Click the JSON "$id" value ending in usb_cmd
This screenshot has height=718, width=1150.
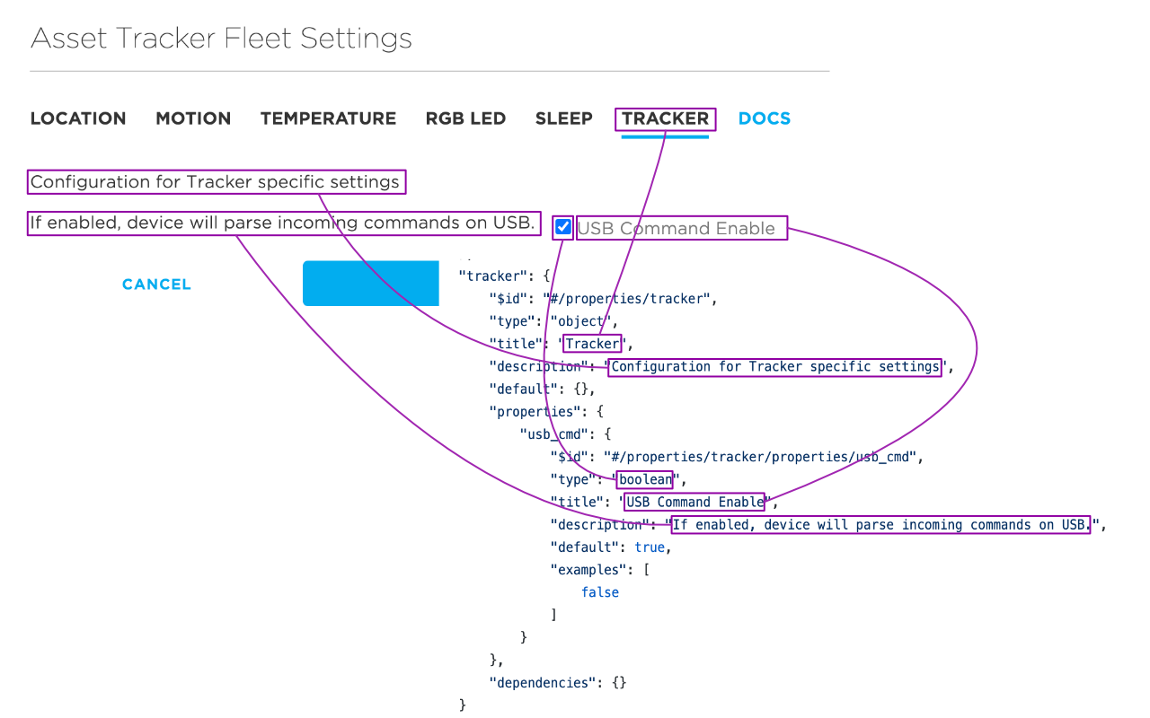coord(760,457)
